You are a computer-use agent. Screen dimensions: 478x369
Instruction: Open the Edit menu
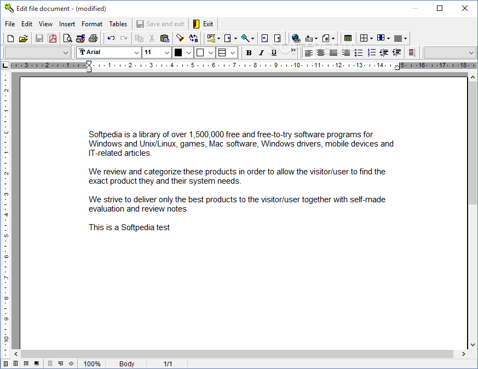pos(27,24)
